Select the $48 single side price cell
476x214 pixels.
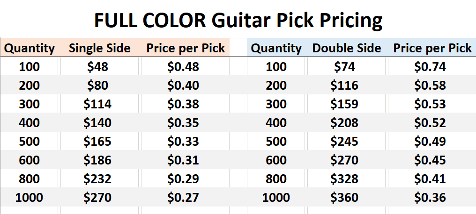tap(98, 67)
